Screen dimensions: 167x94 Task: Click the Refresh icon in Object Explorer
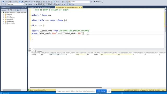coord(18,10)
